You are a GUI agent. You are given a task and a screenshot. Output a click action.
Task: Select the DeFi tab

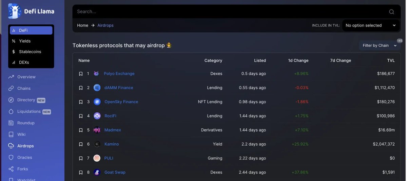(x=31, y=30)
